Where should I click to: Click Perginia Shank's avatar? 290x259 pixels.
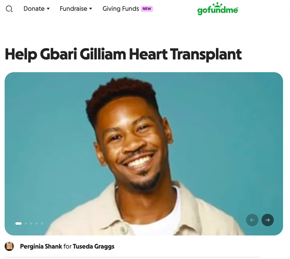pos(9,246)
